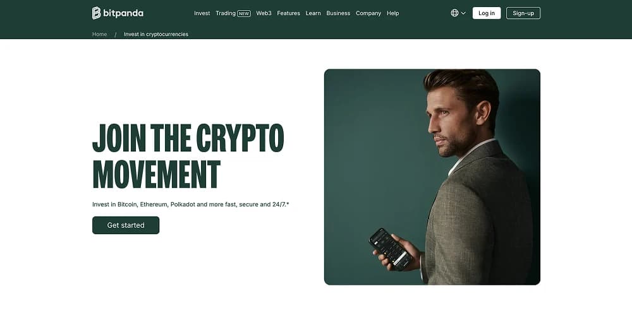Screen dimensions: 632x320
Task: Open the Invest menu
Action: (x=202, y=13)
